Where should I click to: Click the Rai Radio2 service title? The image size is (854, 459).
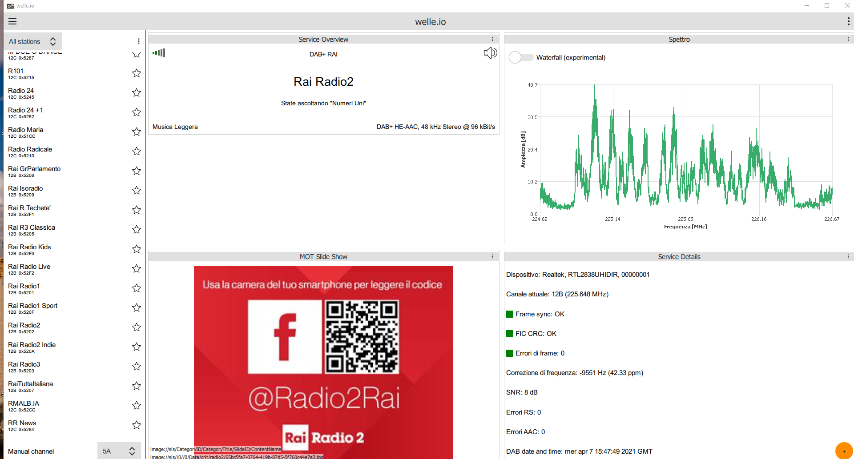323,82
